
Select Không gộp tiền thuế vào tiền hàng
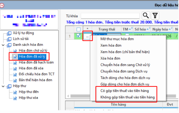point(128,97)
